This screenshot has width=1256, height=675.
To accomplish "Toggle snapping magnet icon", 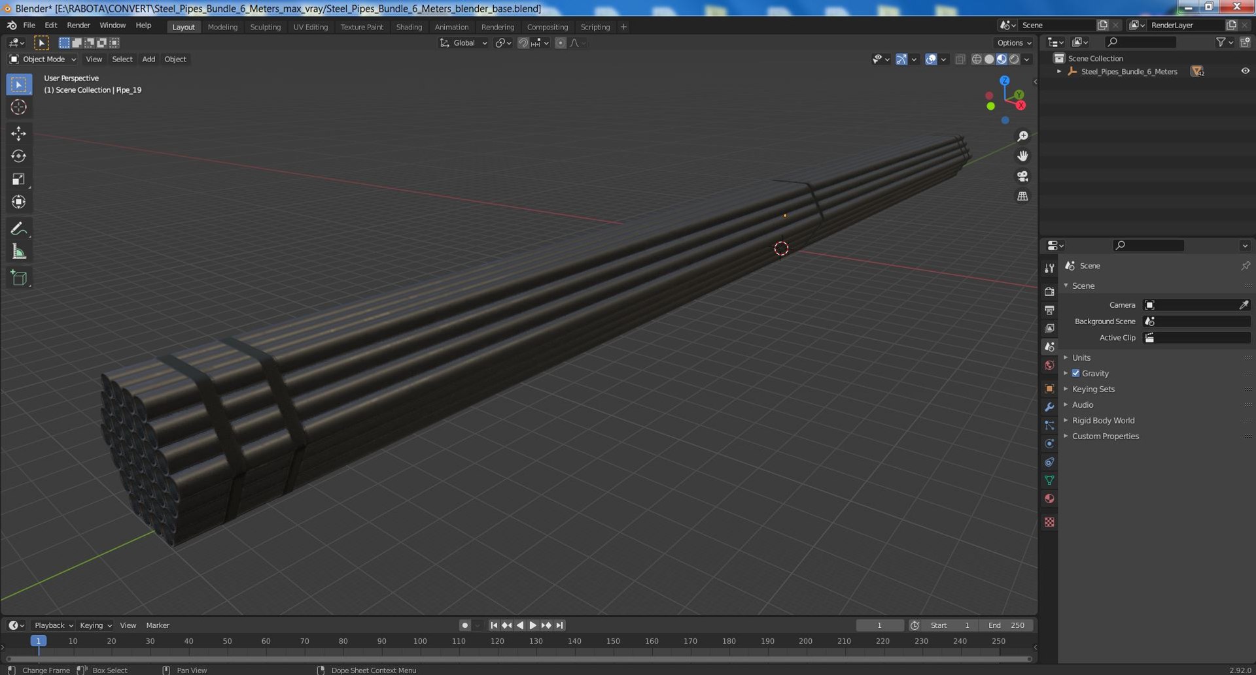I will (x=523, y=42).
